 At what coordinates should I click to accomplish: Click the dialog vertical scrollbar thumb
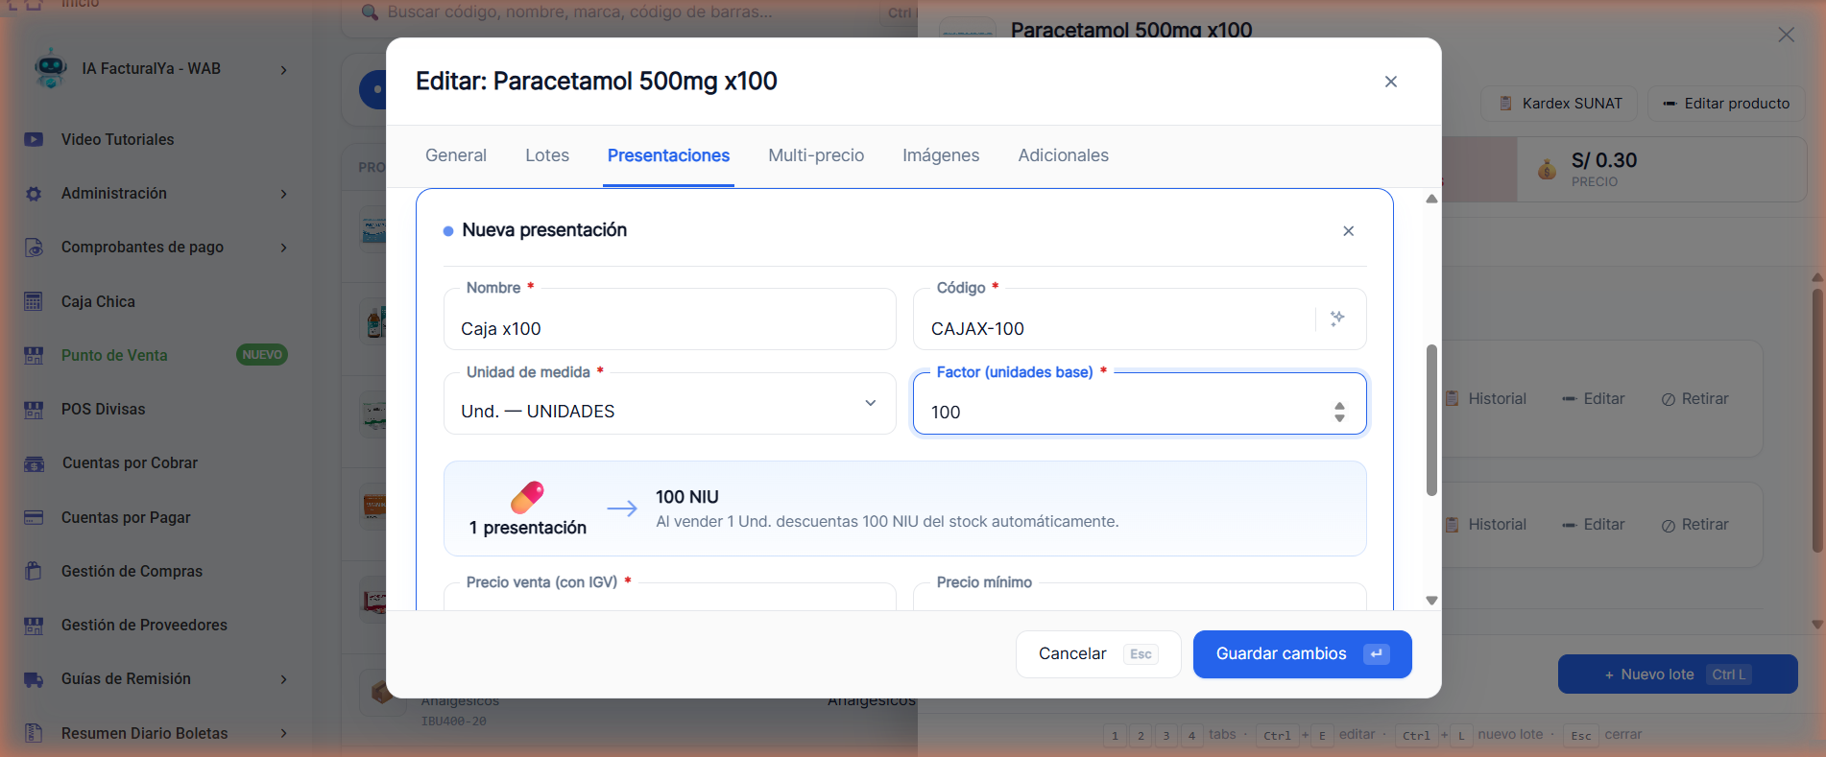tap(1431, 420)
